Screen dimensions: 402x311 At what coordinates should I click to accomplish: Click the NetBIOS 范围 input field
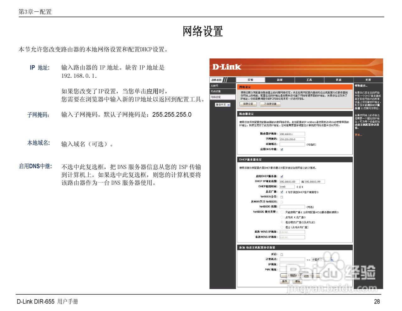[x=292, y=207]
